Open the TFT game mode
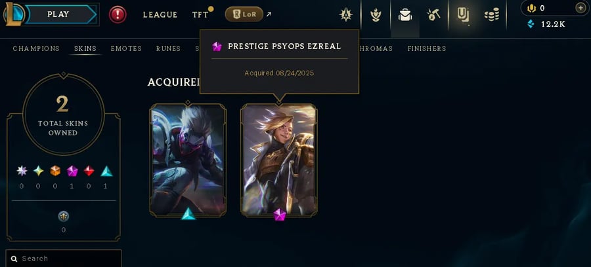This screenshot has width=591, height=267. coord(200,14)
